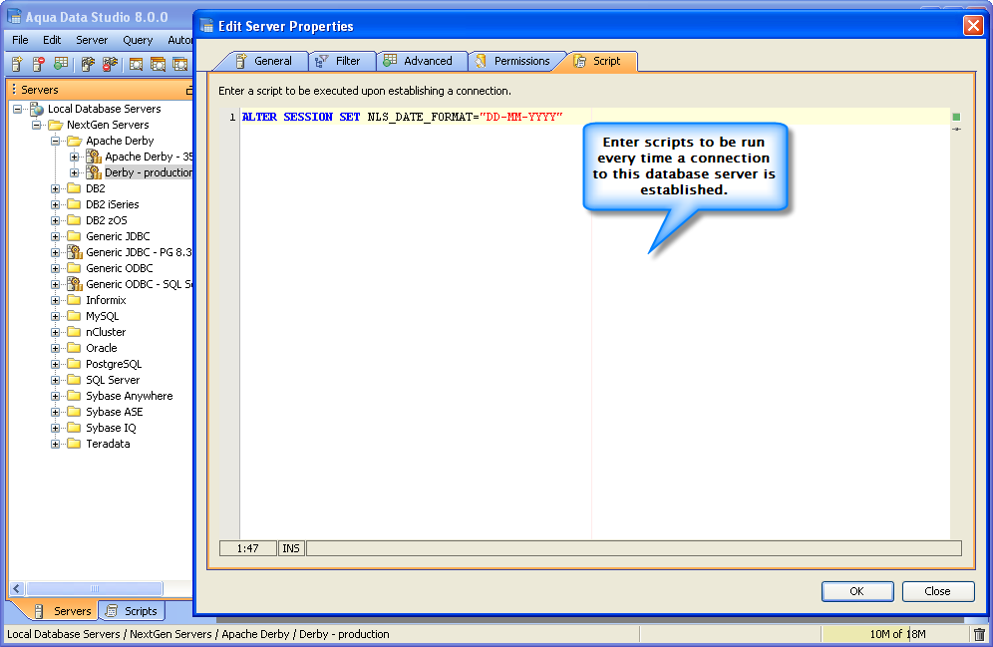
Task: Click the Oracle folder icon
Action: tap(74, 348)
